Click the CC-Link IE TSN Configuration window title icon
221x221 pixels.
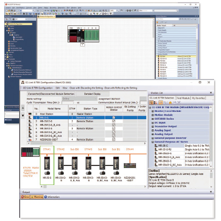click(x=23, y=82)
